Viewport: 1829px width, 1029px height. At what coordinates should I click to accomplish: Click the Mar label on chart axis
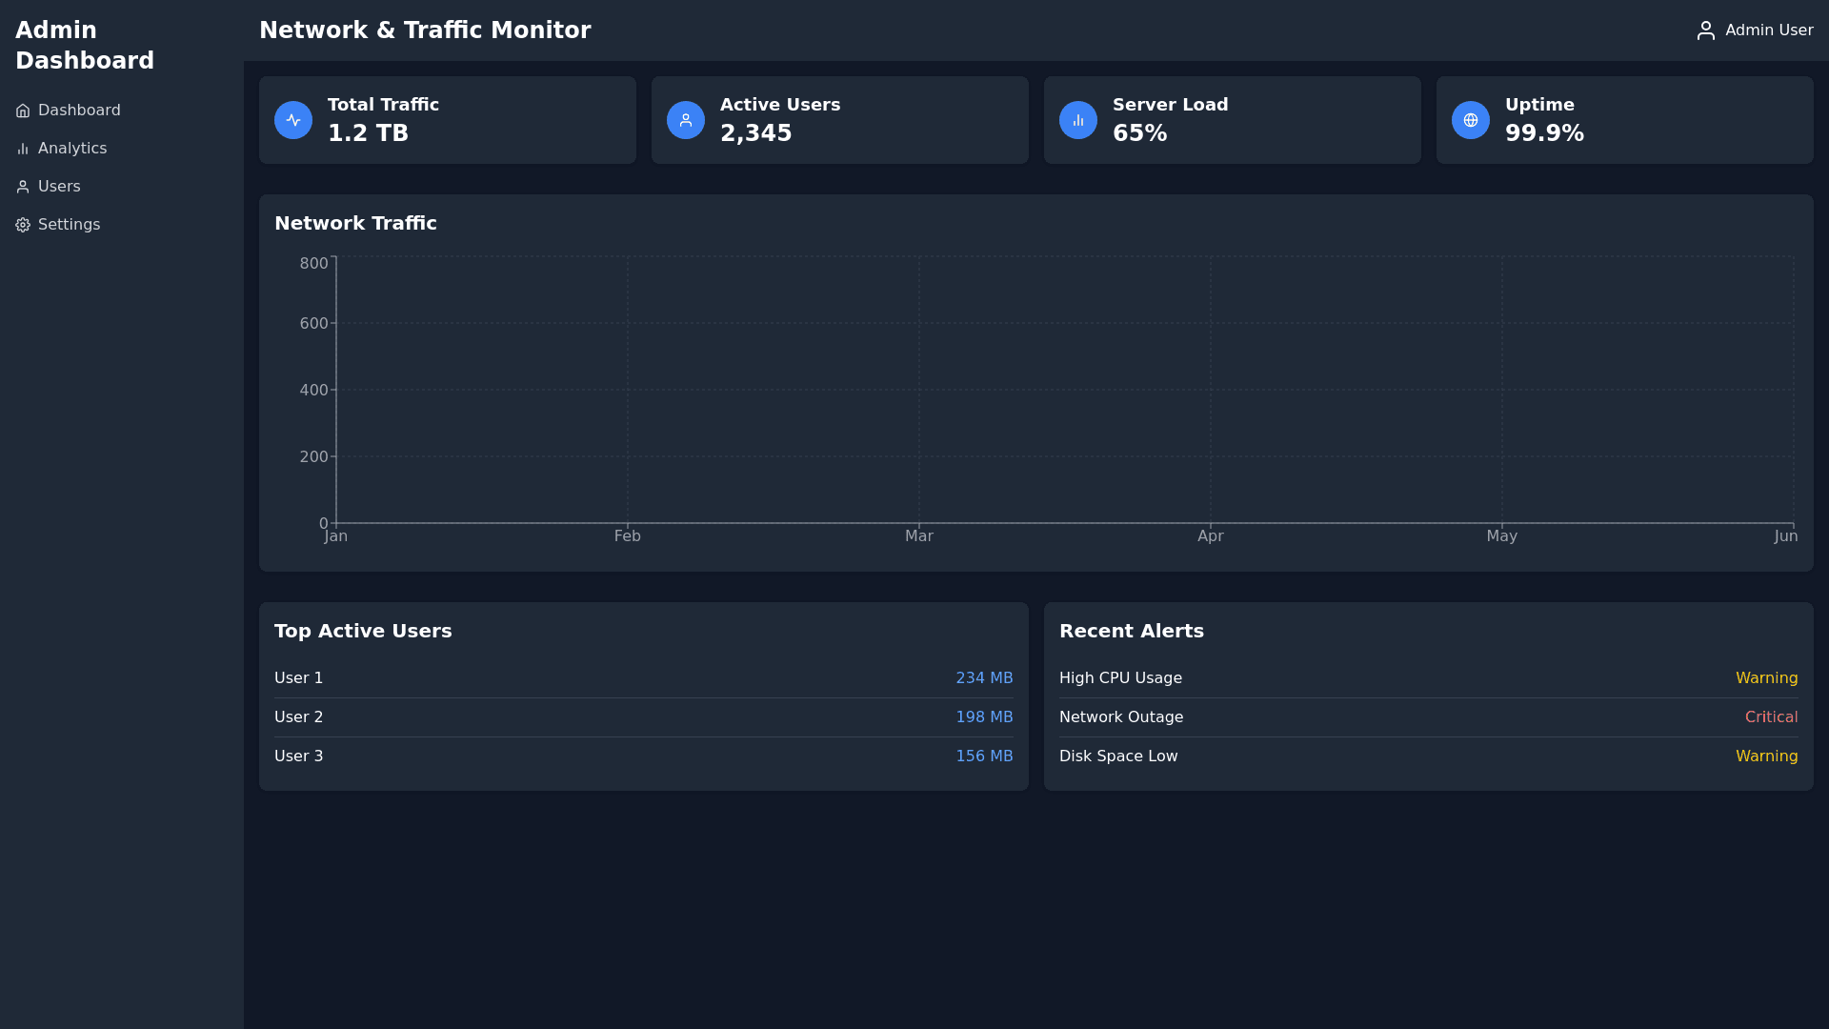click(919, 536)
